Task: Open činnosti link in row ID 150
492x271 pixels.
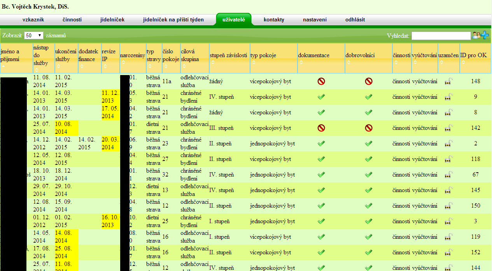Action: click(x=401, y=206)
